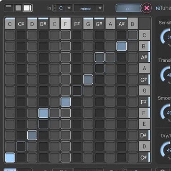Toggle the F input note column header
Screen dimensions: 171x171
pyautogui.click(x=65, y=23)
